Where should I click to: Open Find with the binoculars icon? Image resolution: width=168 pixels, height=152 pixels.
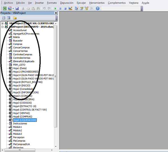(x=38, y=8)
